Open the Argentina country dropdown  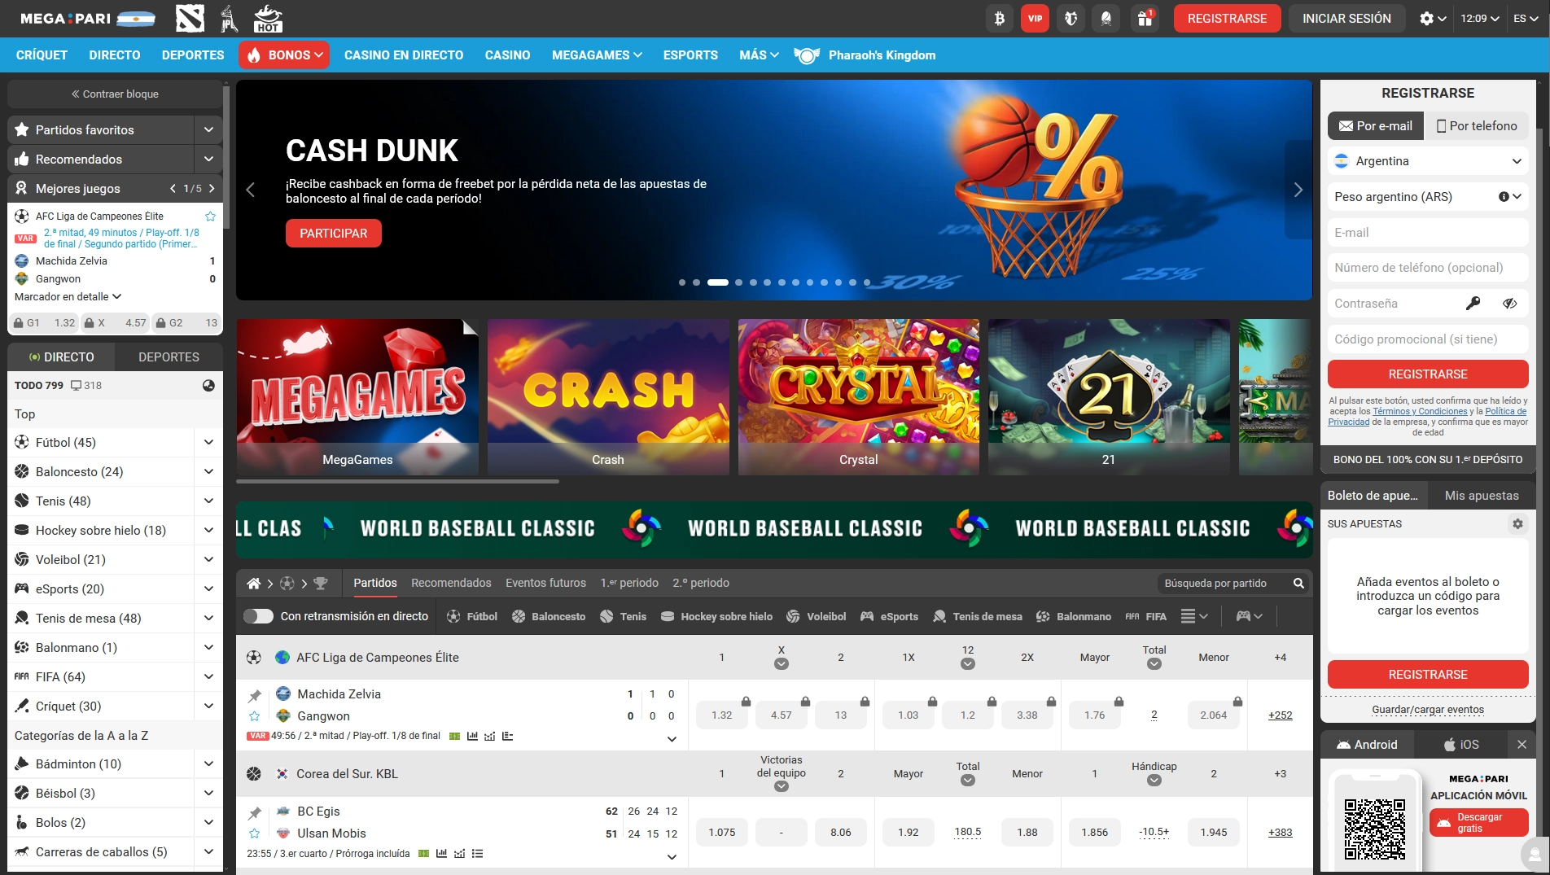pyautogui.click(x=1428, y=161)
